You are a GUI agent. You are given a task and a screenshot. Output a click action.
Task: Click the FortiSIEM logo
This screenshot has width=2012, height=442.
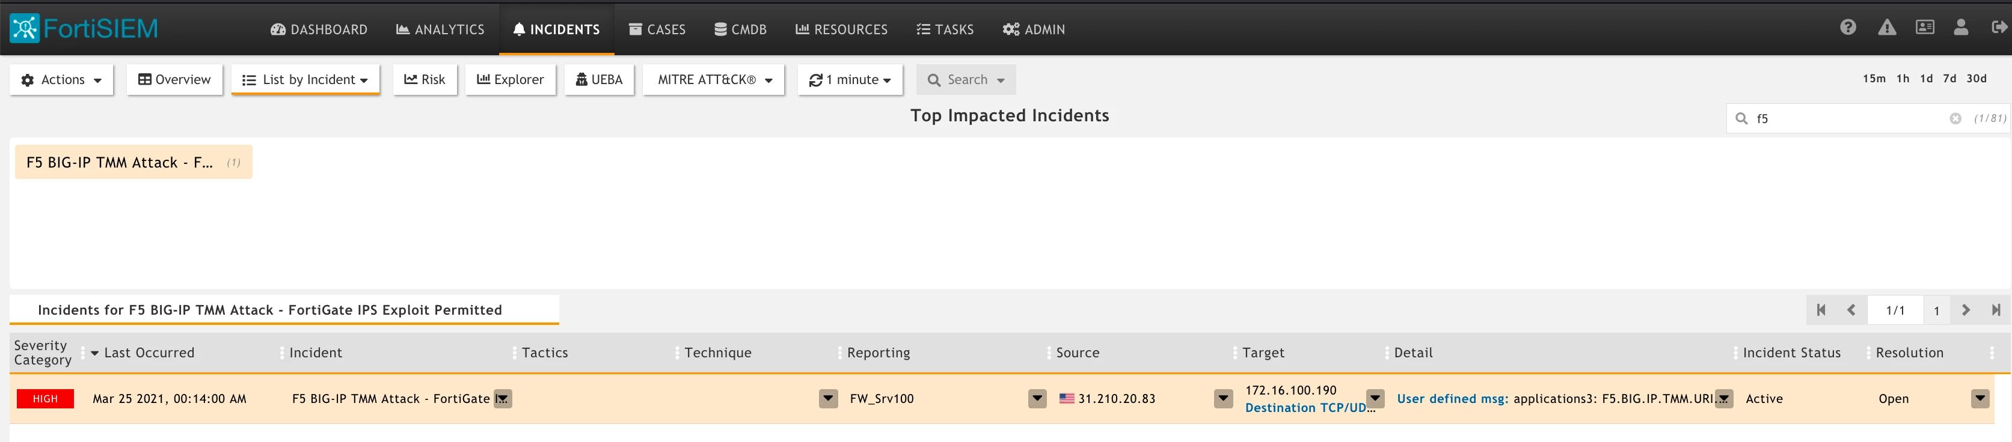[84, 28]
